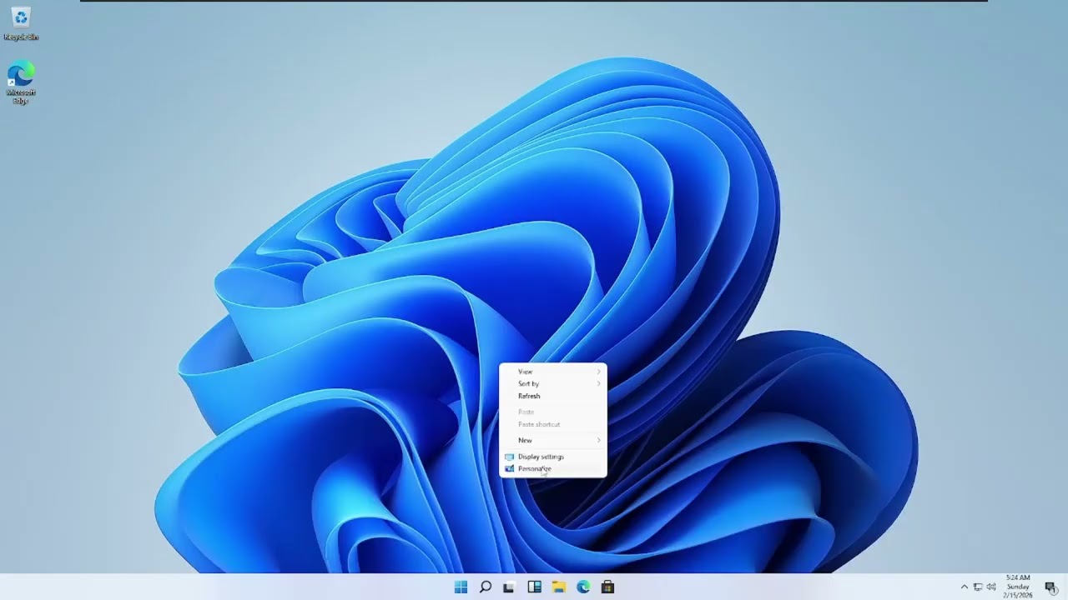This screenshot has width=1068, height=600.
Task: Expand the View submenu
Action: click(x=553, y=372)
